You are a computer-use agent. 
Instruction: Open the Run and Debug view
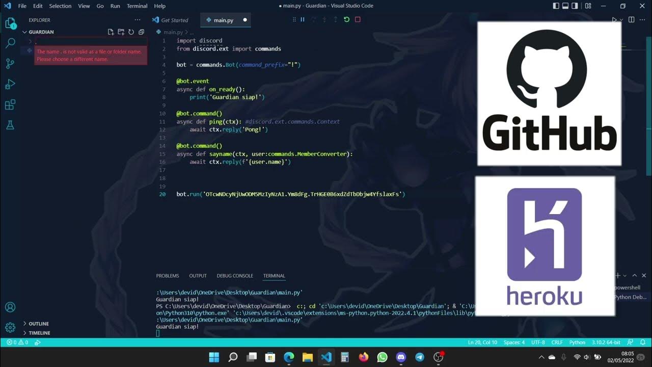tap(10, 84)
